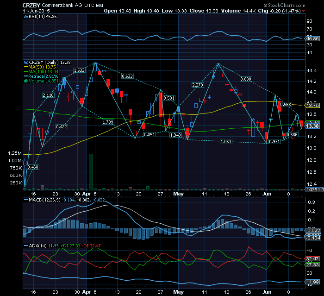Click the ADX(14) 11.99 label
This screenshot has height=296, width=324.
[44, 246]
